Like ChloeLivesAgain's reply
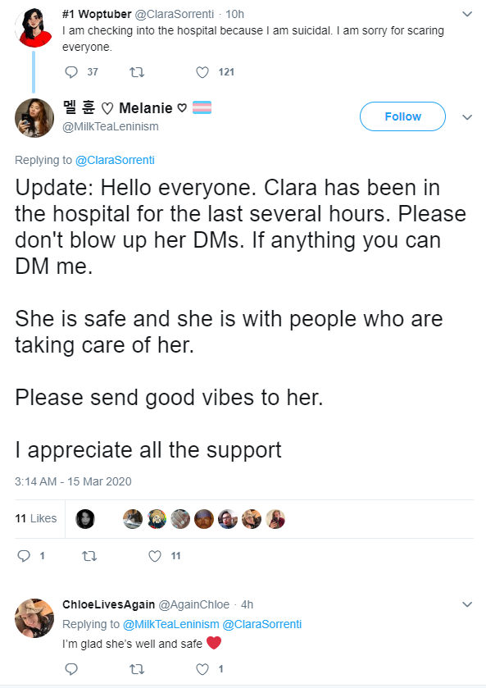 click(x=202, y=668)
